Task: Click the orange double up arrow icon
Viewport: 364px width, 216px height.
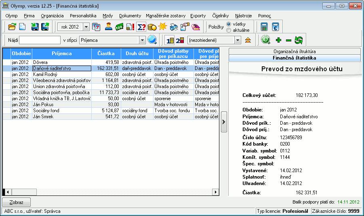Action: [248, 40]
